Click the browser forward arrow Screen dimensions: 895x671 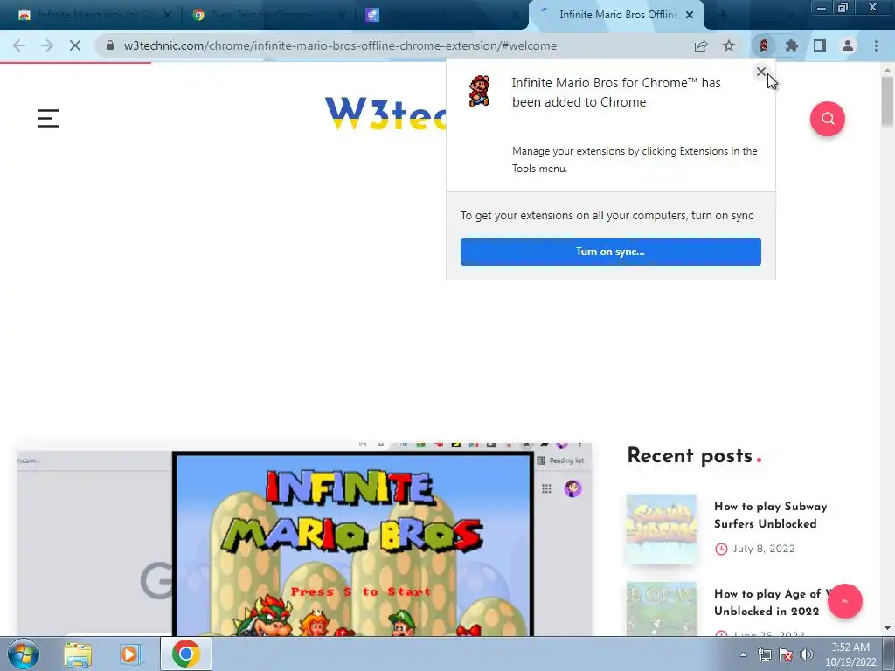(47, 45)
